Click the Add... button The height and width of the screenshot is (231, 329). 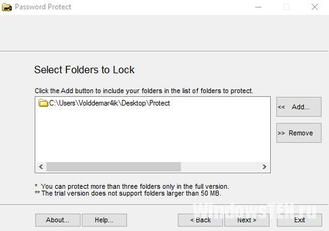tap(299, 107)
